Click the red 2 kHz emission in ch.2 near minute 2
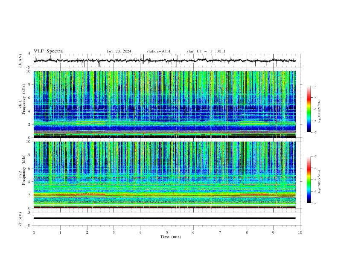 [x=90, y=194]
